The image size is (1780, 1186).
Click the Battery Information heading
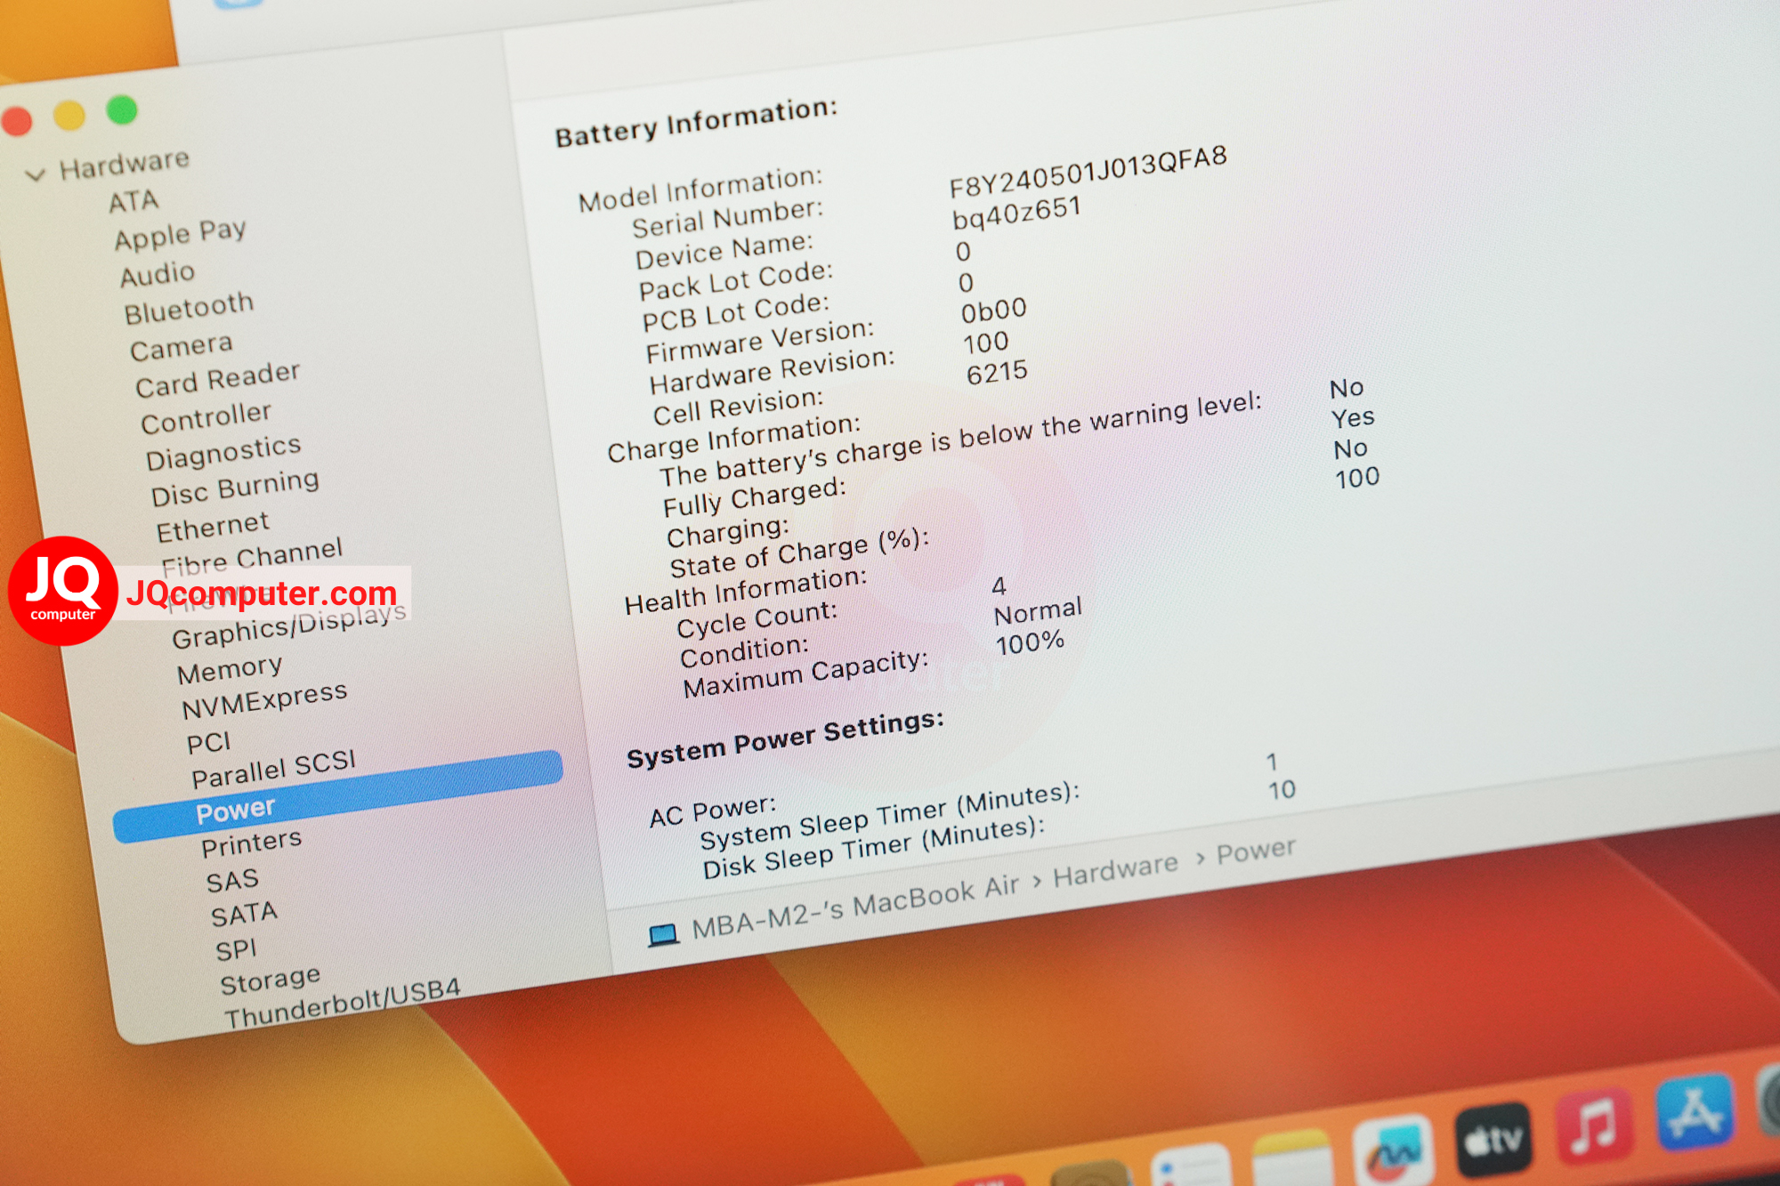pos(696,123)
